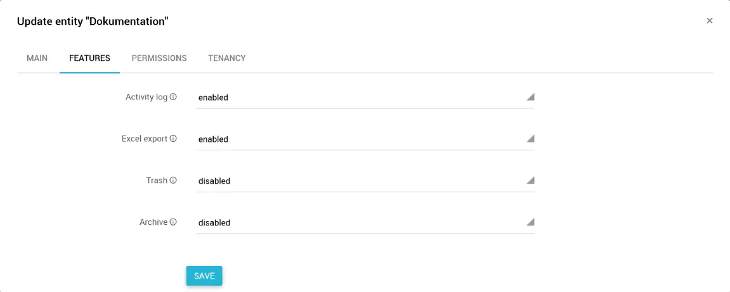The width and height of the screenshot is (730, 292).
Task: Click the info icon next to Trash
Action: coord(173,181)
